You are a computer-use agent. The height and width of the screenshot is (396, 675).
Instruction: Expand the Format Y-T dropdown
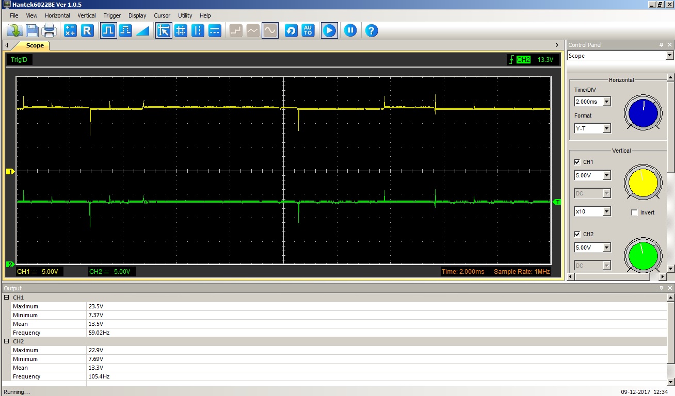[606, 128]
